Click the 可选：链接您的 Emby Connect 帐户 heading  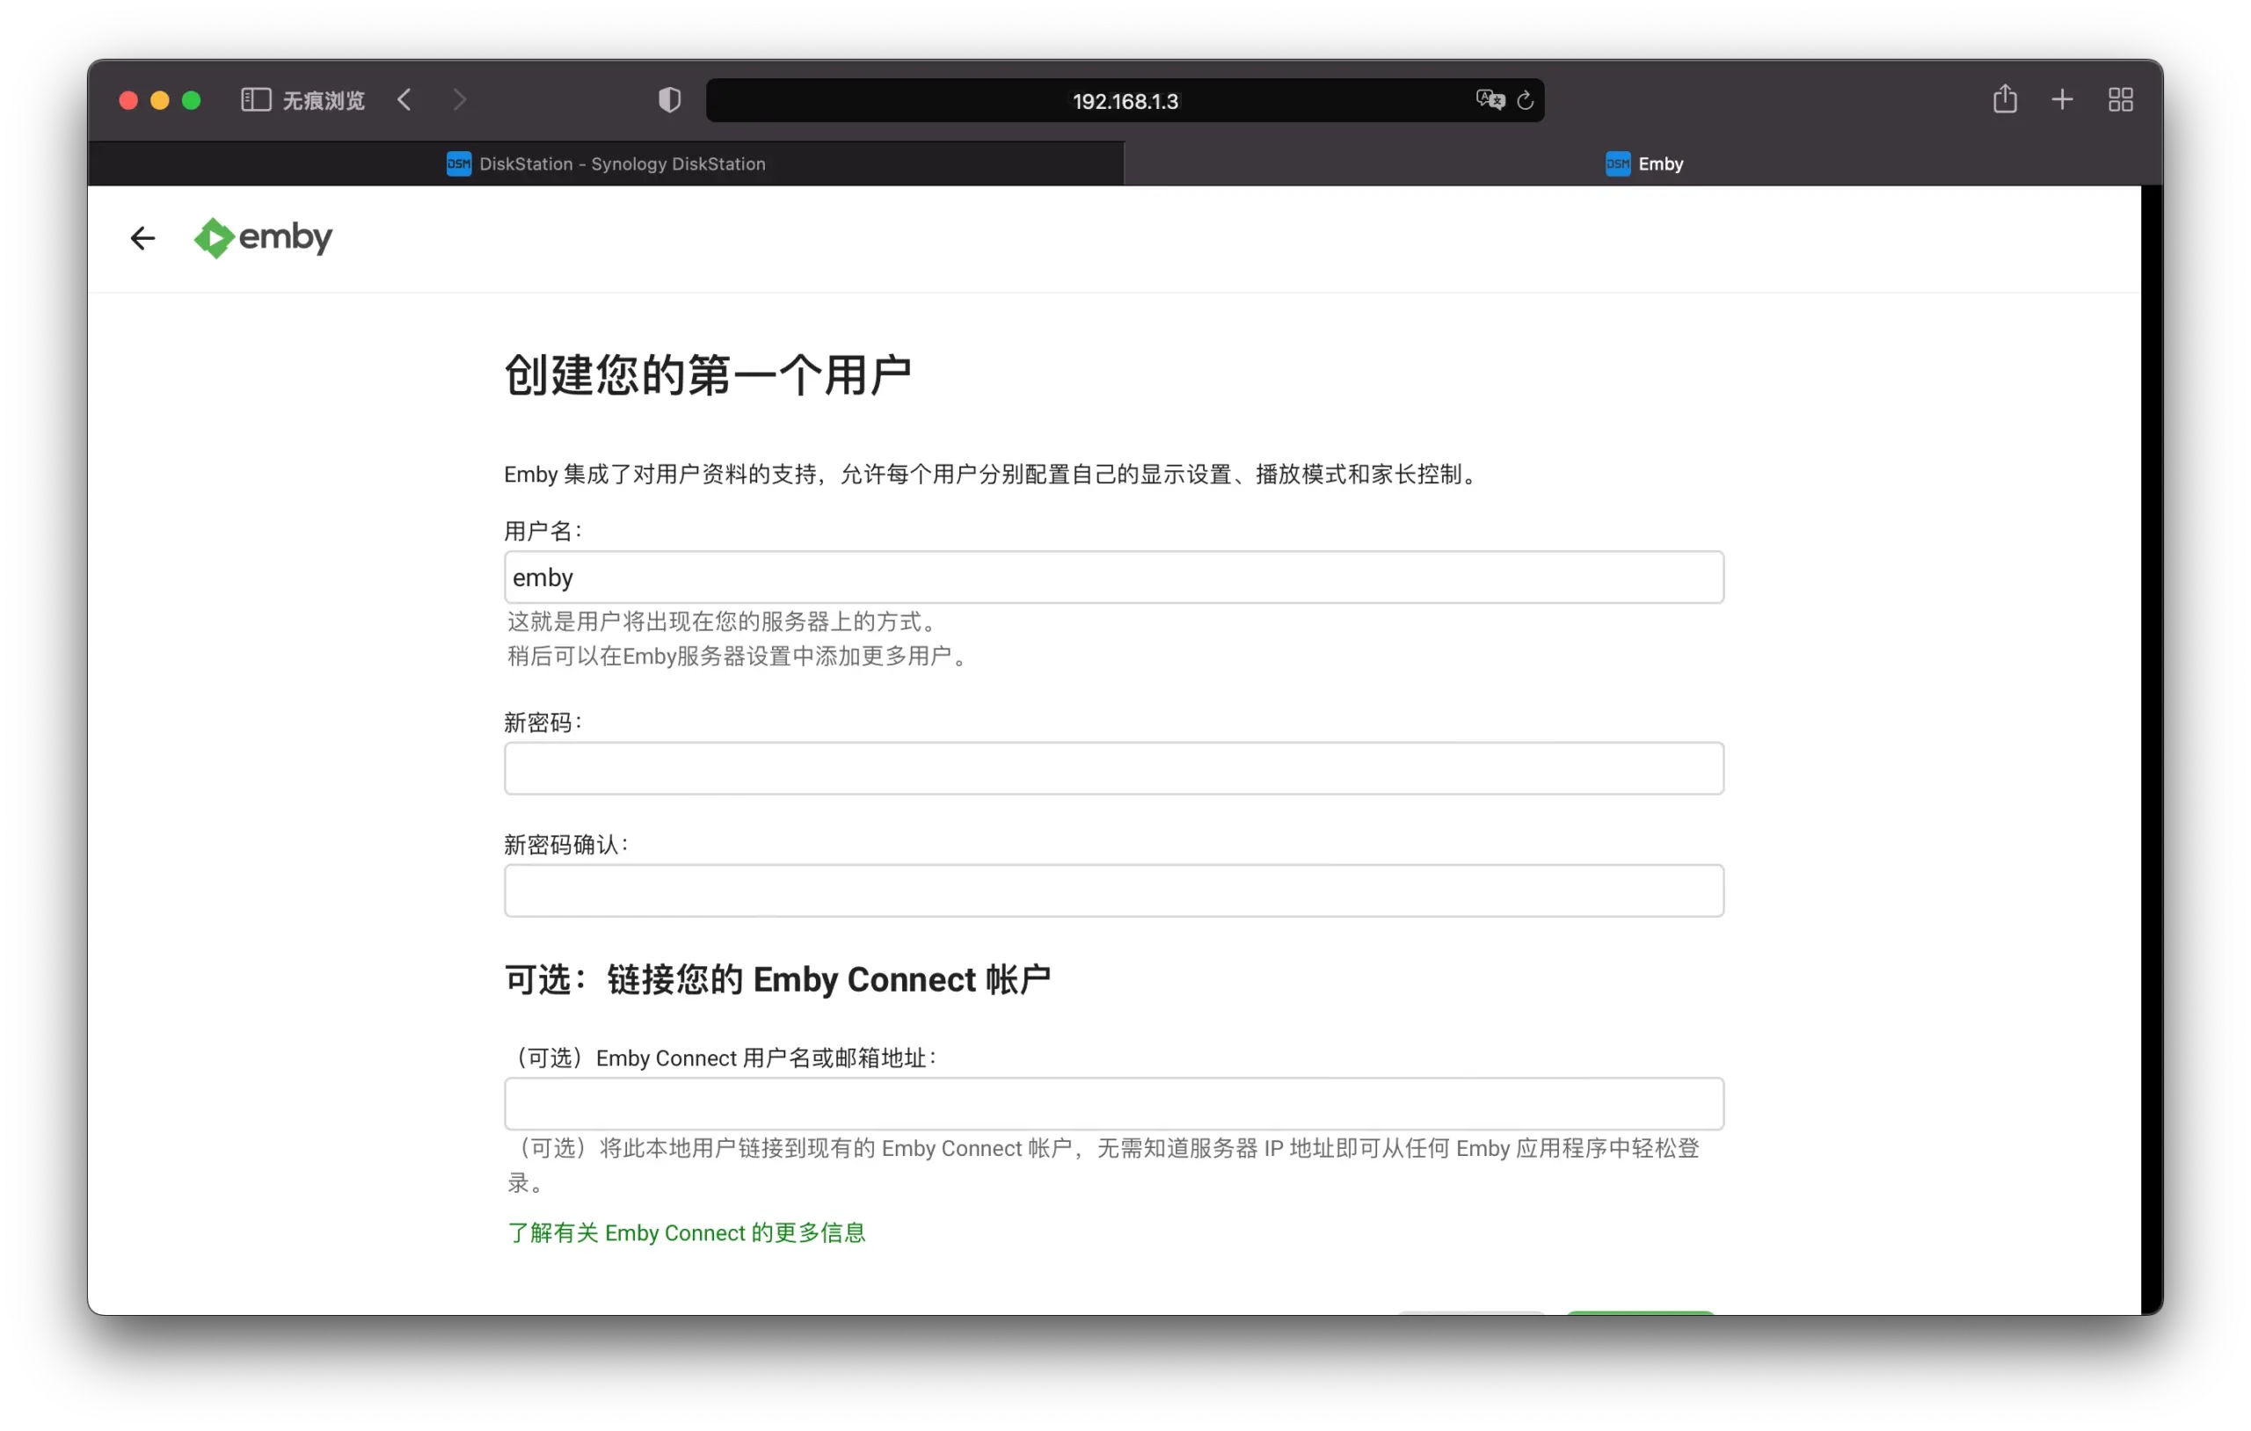click(x=778, y=979)
